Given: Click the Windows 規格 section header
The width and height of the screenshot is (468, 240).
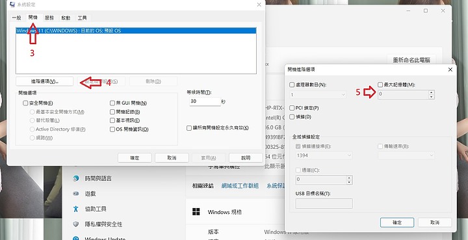Looking at the screenshot, I should pos(225,212).
